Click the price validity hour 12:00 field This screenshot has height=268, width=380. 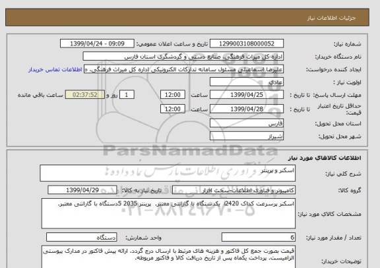click(173, 109)
